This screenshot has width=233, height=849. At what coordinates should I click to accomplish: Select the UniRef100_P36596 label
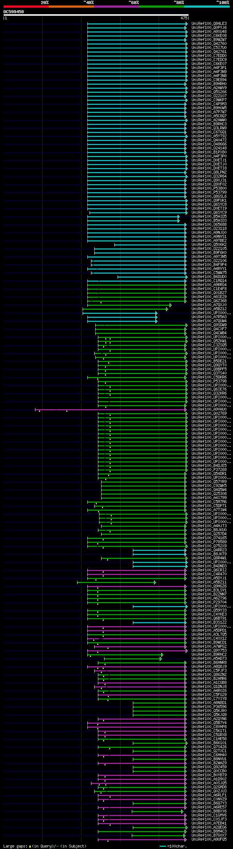coord(209,707)
